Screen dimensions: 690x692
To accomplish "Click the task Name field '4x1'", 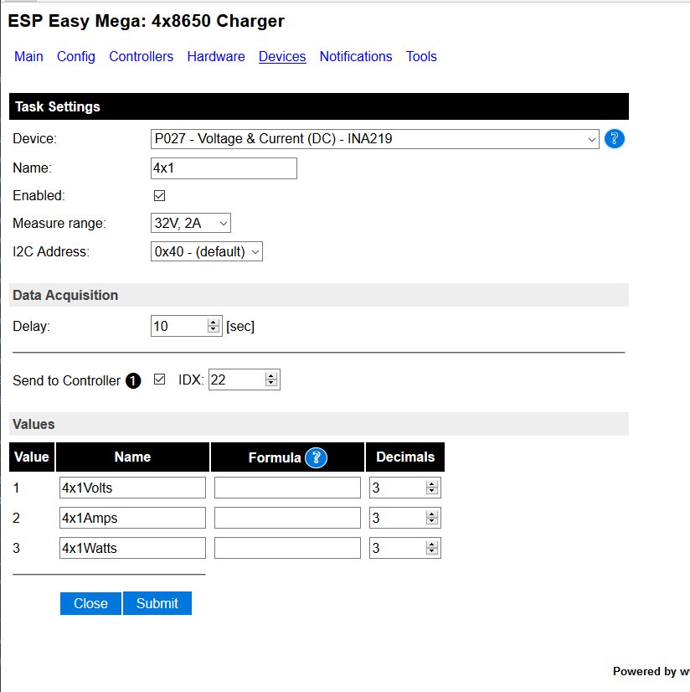I will [224, 168].
